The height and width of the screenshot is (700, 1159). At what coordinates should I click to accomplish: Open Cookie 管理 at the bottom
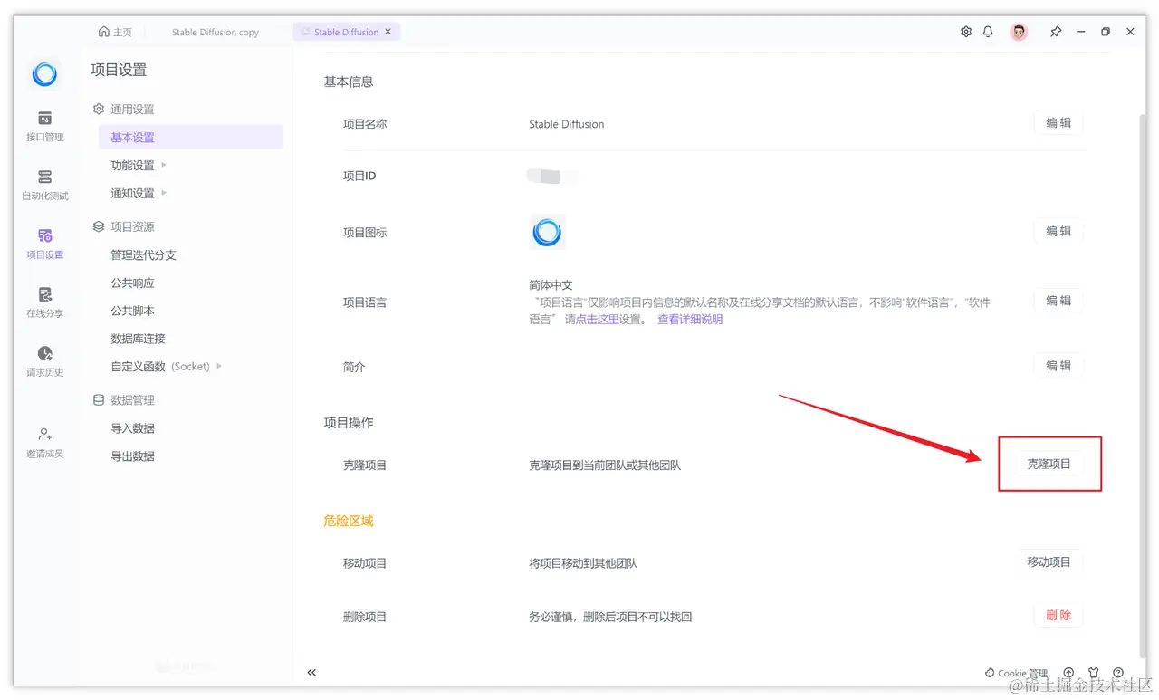[x=1016, y=673]
